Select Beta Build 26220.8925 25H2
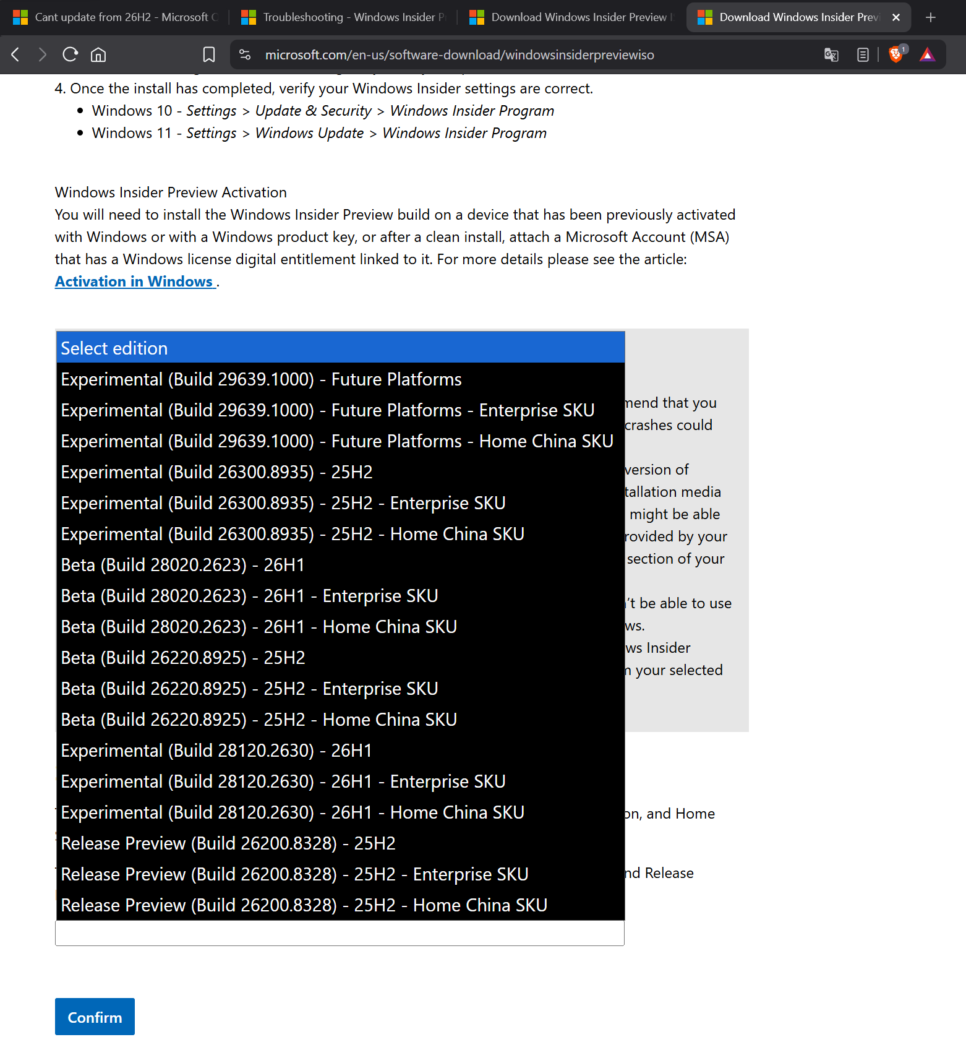Viewport: 966px width, 1050px height. 341,657
